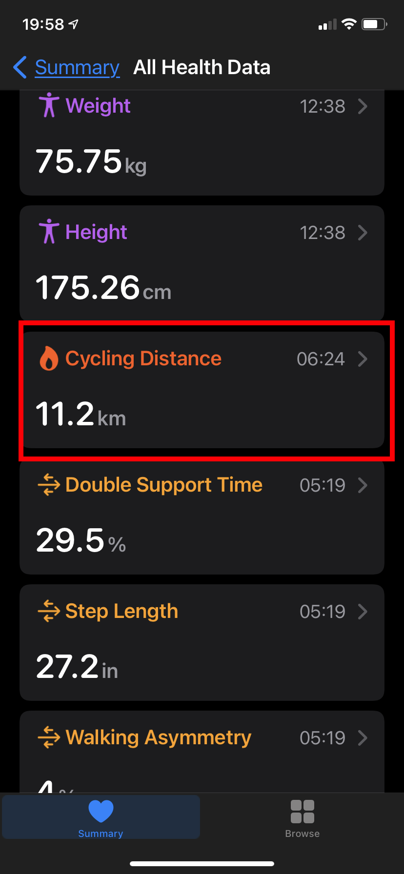
Task: Expand Weight details via its chevron
Action: (x=363, y=106)
